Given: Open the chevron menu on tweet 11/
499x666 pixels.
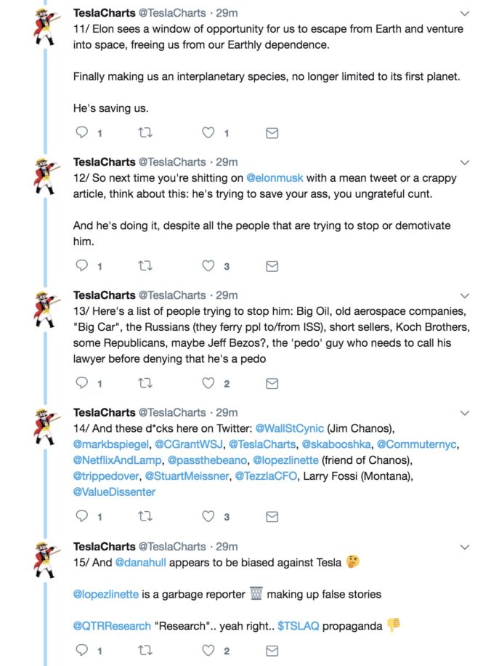Looking at the screenshot, I should pyautogui.click(x=465, y=14).
